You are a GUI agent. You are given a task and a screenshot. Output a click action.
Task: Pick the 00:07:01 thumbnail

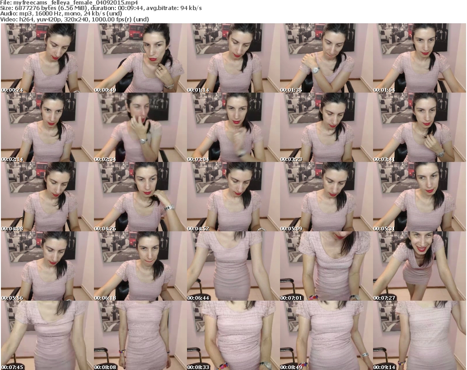pyautogui.click(x=326, y=266)
